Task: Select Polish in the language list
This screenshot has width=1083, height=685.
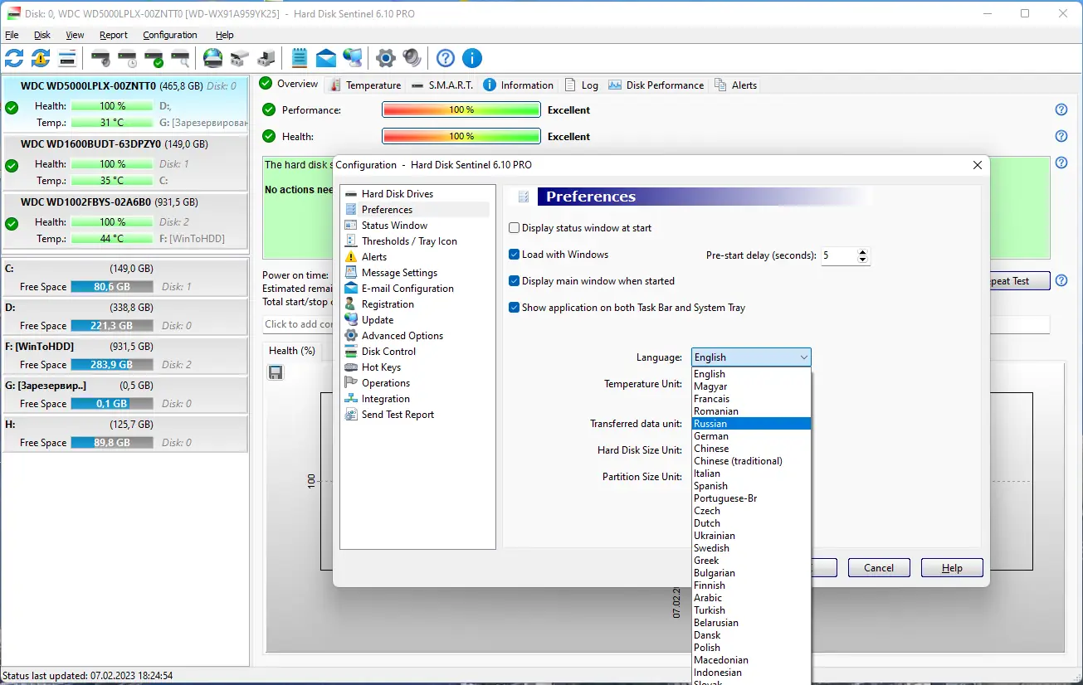Action: pyautogui.click(x=751, y=648)
